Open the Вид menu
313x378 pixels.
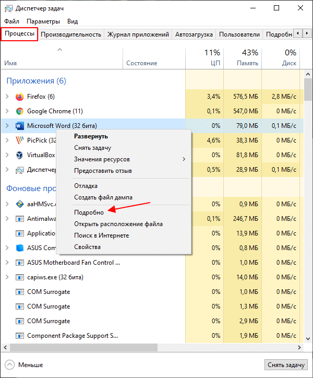[x=73, y=21]
